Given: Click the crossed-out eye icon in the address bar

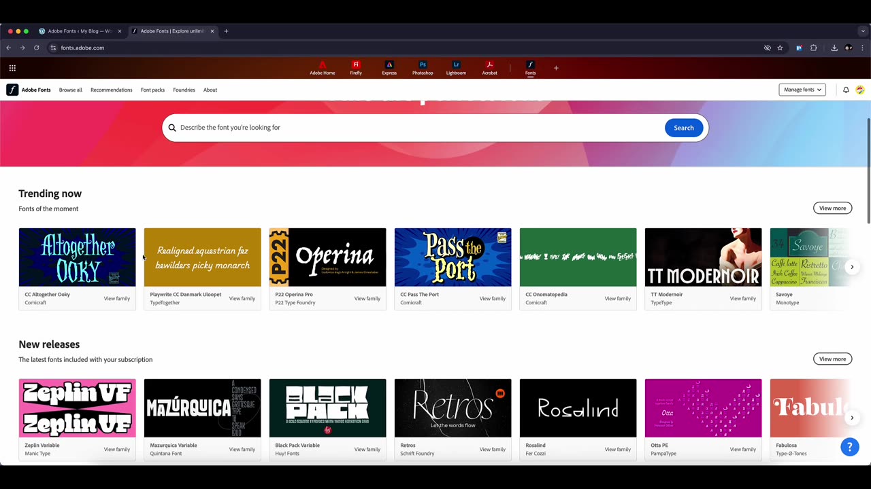Looking at the screenshot, I should 767,48.
